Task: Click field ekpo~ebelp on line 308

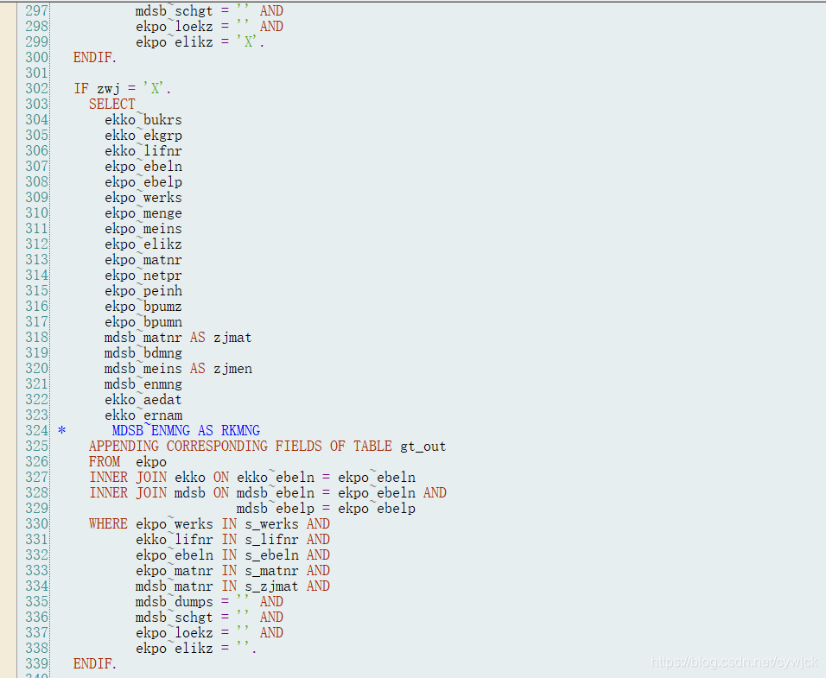Action: click(x=143, y=182)
